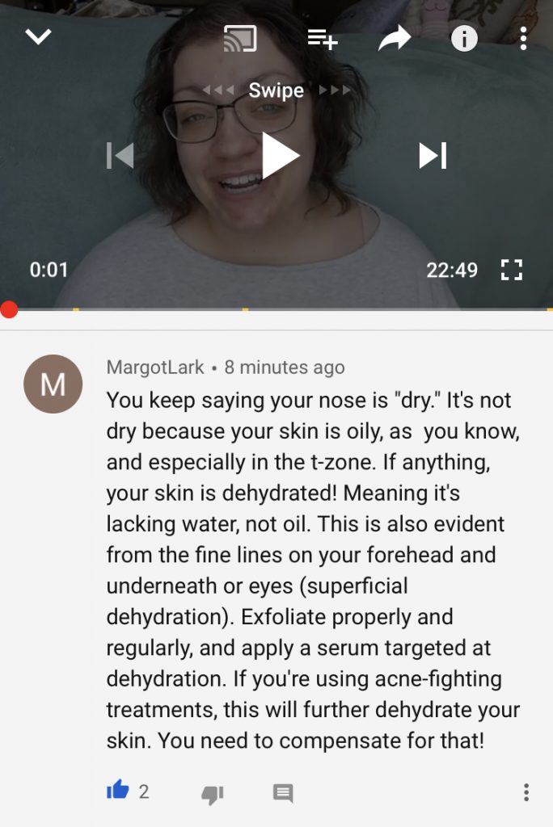Toggle like on MargotLark's comment

118,790
